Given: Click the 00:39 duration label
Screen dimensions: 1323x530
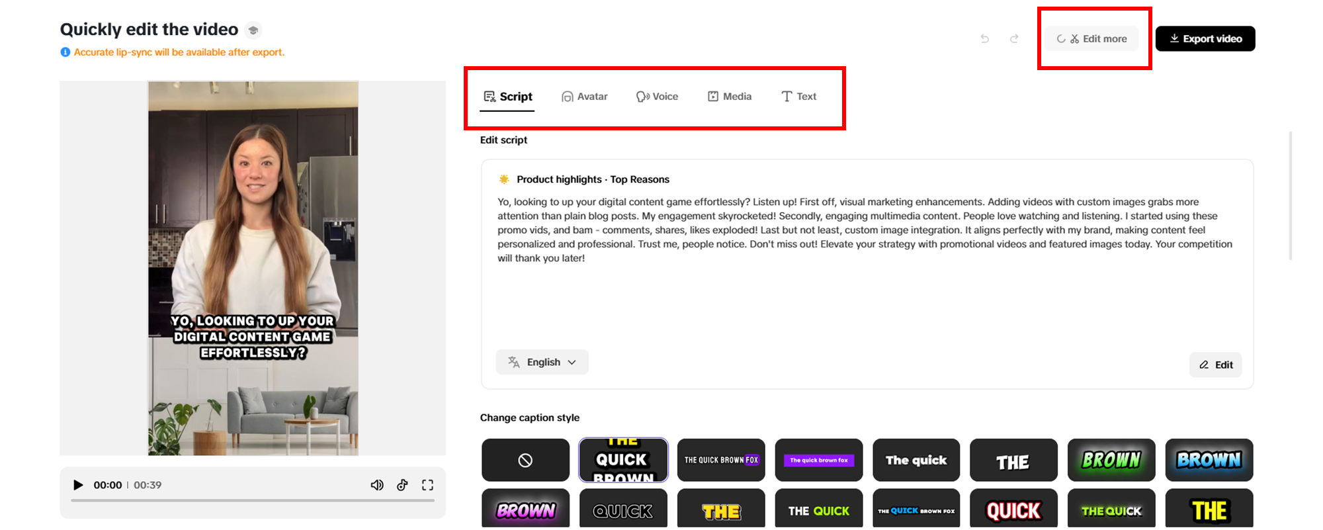Looking at the screenshot, I should [148, 485].
